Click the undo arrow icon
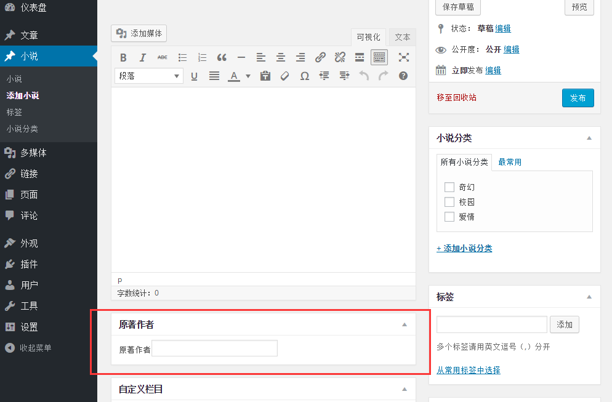 (363, 76)
